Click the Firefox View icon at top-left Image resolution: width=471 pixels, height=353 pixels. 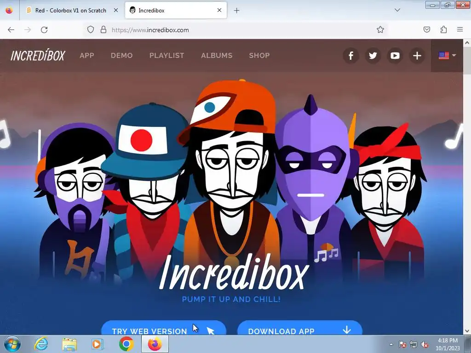[9, 10]
